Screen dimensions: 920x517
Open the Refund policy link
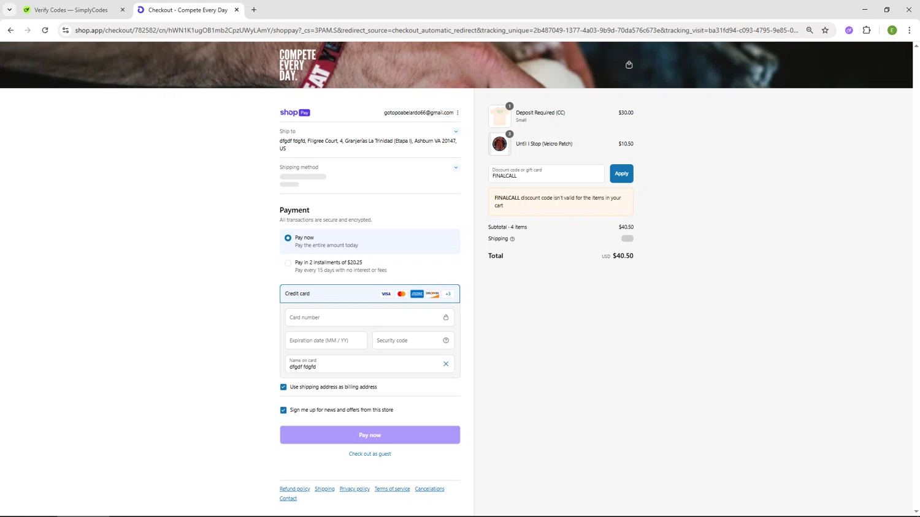coord(294,489)
